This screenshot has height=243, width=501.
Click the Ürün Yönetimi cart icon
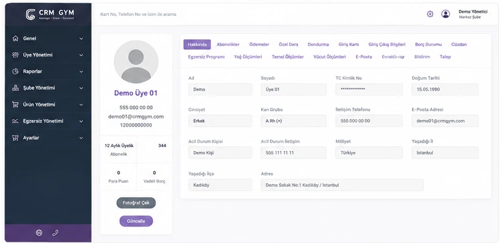15,105
